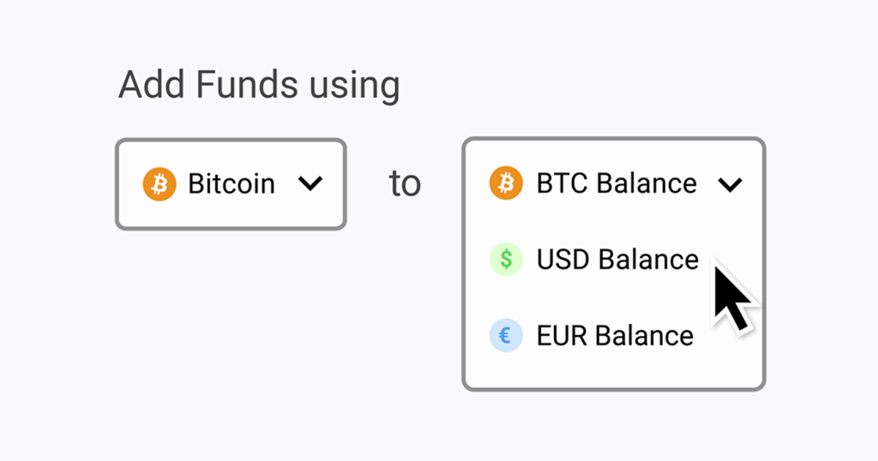Click the Bitcoin selector box
878x461 pixels.
click(230, 183)
